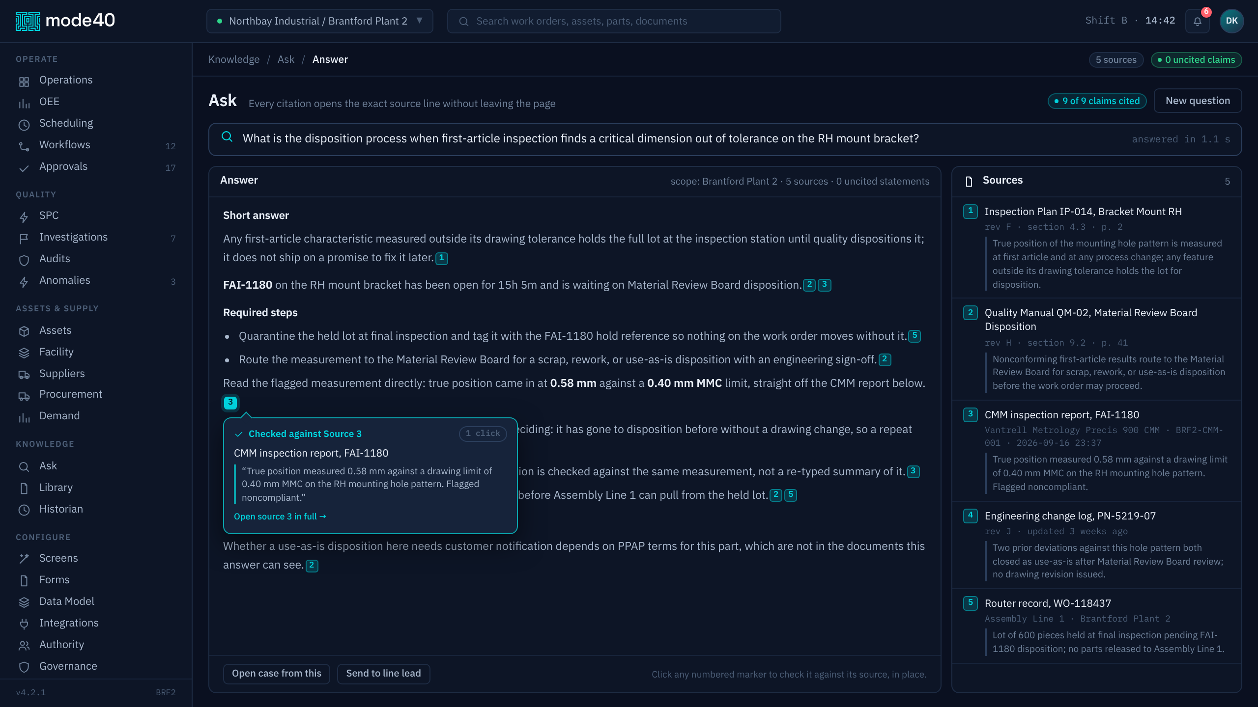Click the Assets cube icon
Screen dimensions: 1258x707
pos(24,331)
